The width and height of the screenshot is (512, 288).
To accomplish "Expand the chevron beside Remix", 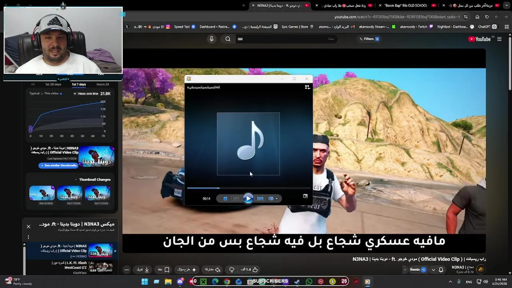I will (405, 270).
